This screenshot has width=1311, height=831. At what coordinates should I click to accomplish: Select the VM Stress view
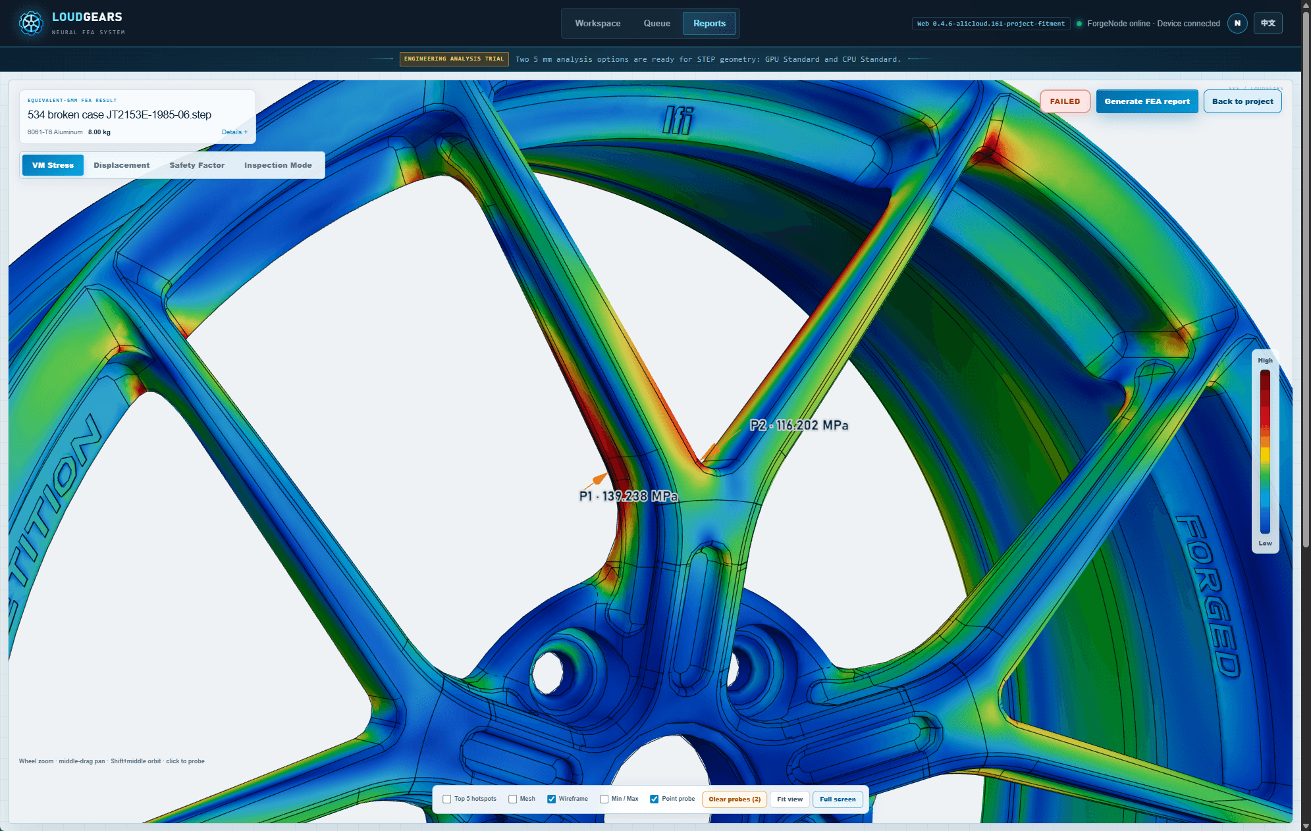53,165
